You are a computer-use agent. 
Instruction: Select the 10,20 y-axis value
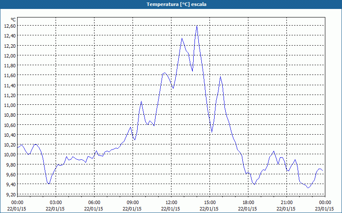click(x=10, y=145)
